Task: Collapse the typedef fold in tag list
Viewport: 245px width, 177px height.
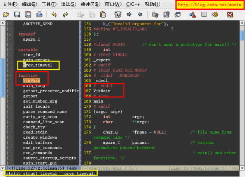Action: tap(10, 34)
